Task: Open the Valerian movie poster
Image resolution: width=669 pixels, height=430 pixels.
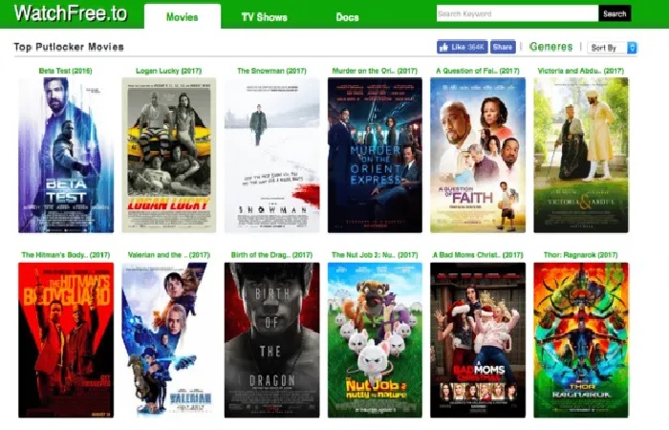Action: click(169, 340)
